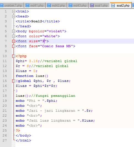Click the active soal2.php tab
Screen dimensions: 134x147
tap(121, 5)
